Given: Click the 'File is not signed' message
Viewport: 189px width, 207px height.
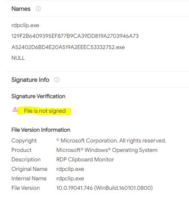Looking at the screenshot, I should [45, 111].
